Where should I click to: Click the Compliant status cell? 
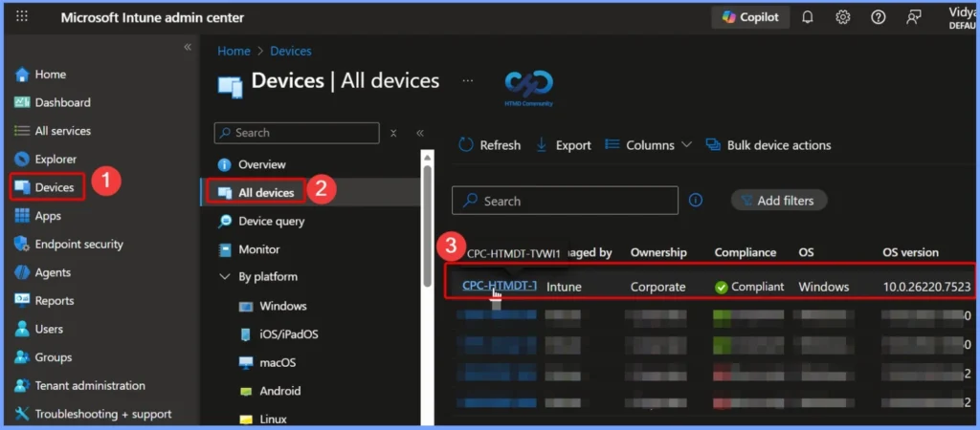pos(749,287)
